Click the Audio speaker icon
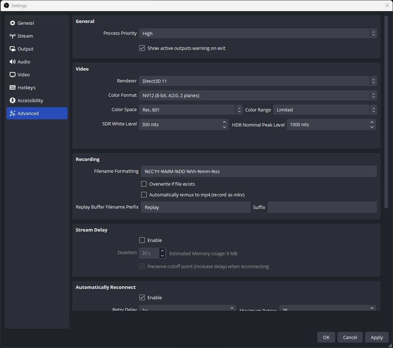This screenshot has width=393, height=348. point(13,62)
